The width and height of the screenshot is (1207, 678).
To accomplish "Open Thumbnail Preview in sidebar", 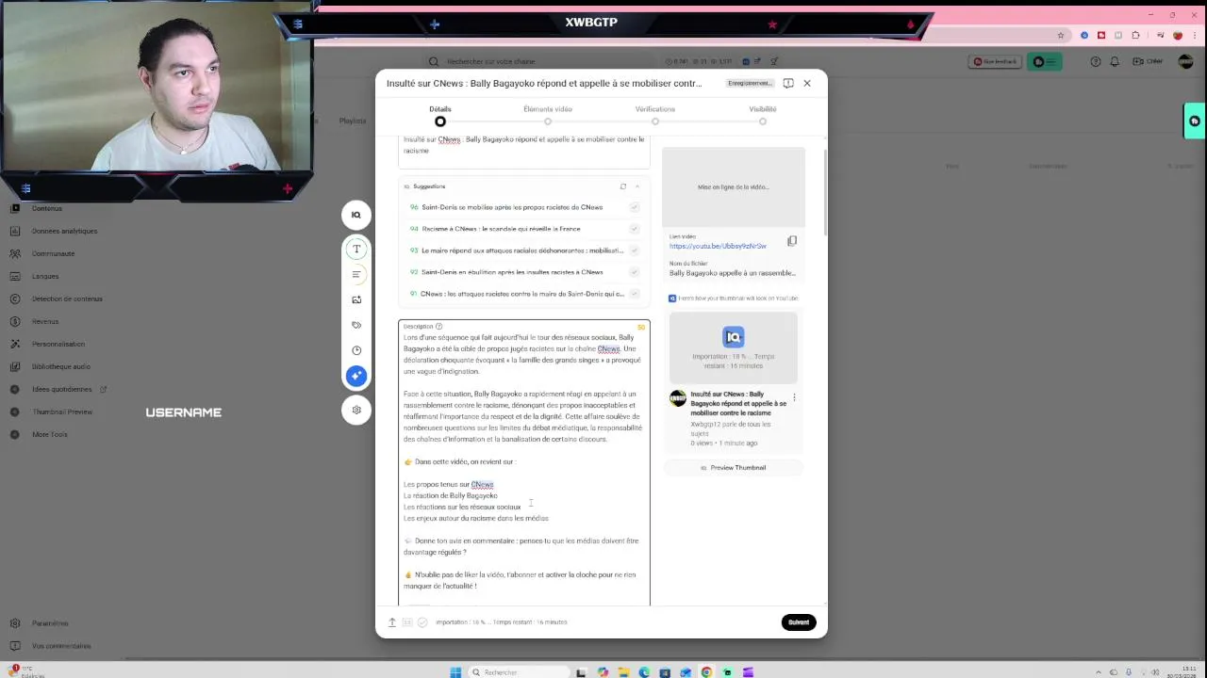I will click(62, 412).
